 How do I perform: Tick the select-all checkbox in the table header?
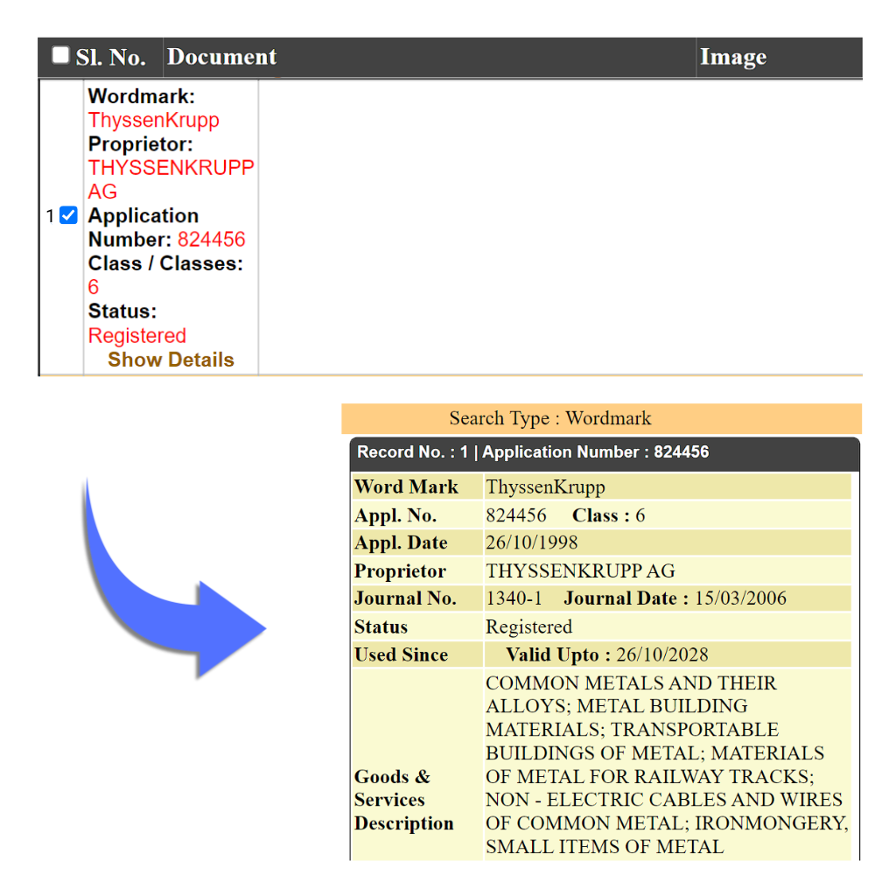tap(60, 56)
